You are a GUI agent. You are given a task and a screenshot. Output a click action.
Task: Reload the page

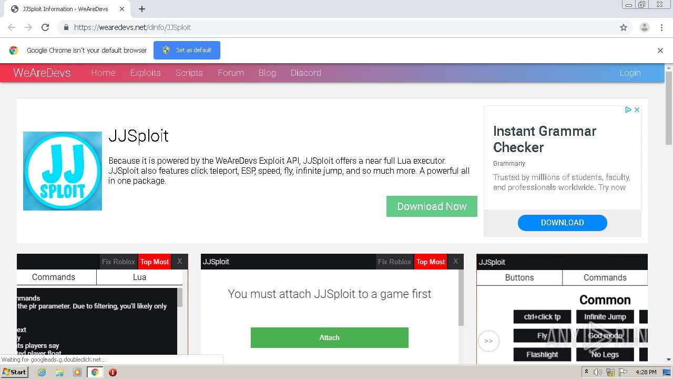[x=45, y=27]
